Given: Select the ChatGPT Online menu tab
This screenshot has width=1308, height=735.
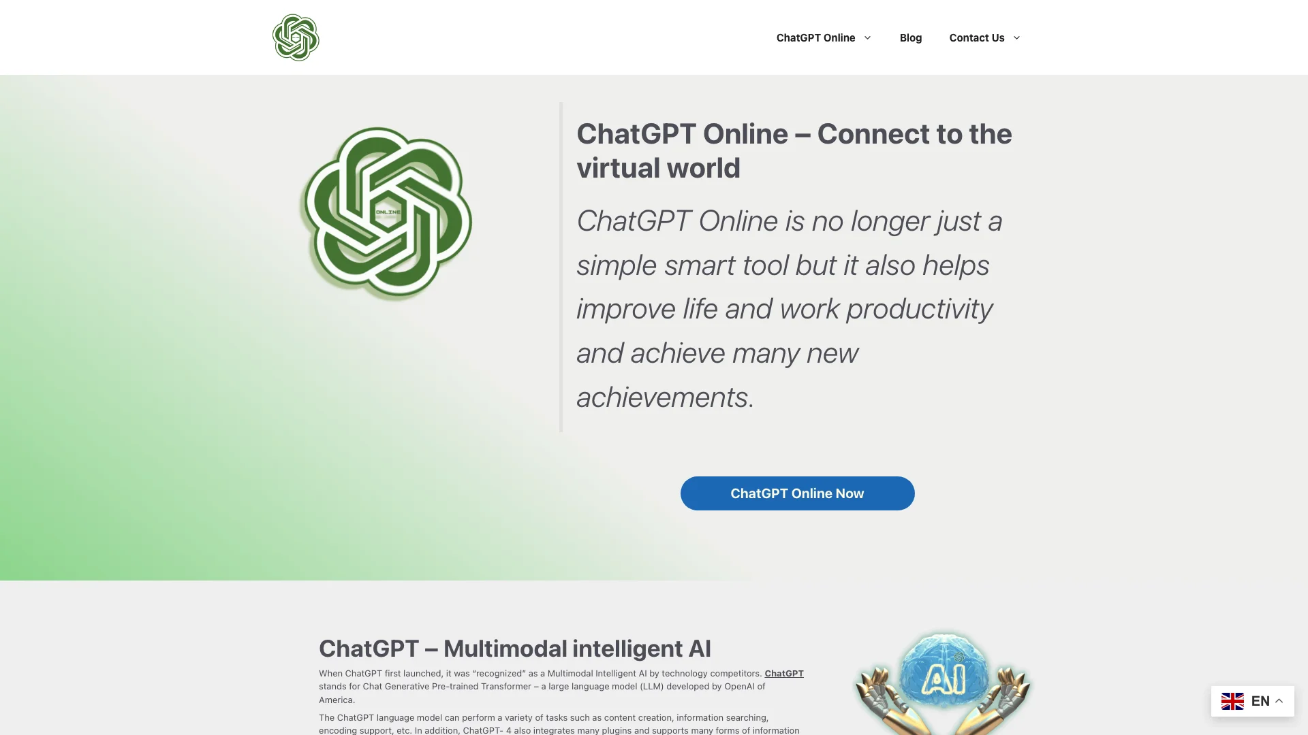Looking at the screenshot, I should click(815, 37).
